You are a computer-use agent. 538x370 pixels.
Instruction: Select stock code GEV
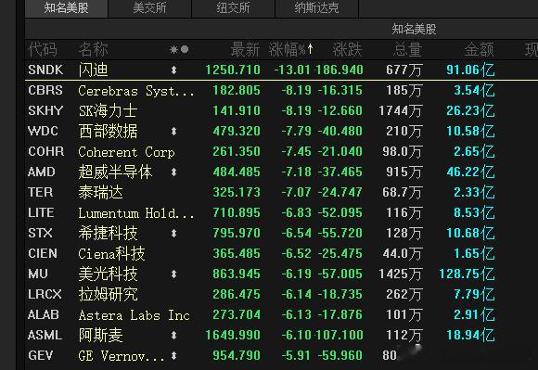(x=41, y=355)
